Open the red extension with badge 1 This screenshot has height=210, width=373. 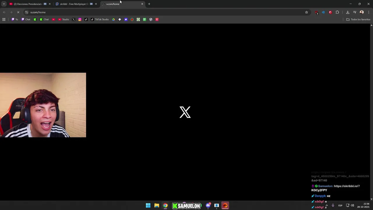coord(316,12)
